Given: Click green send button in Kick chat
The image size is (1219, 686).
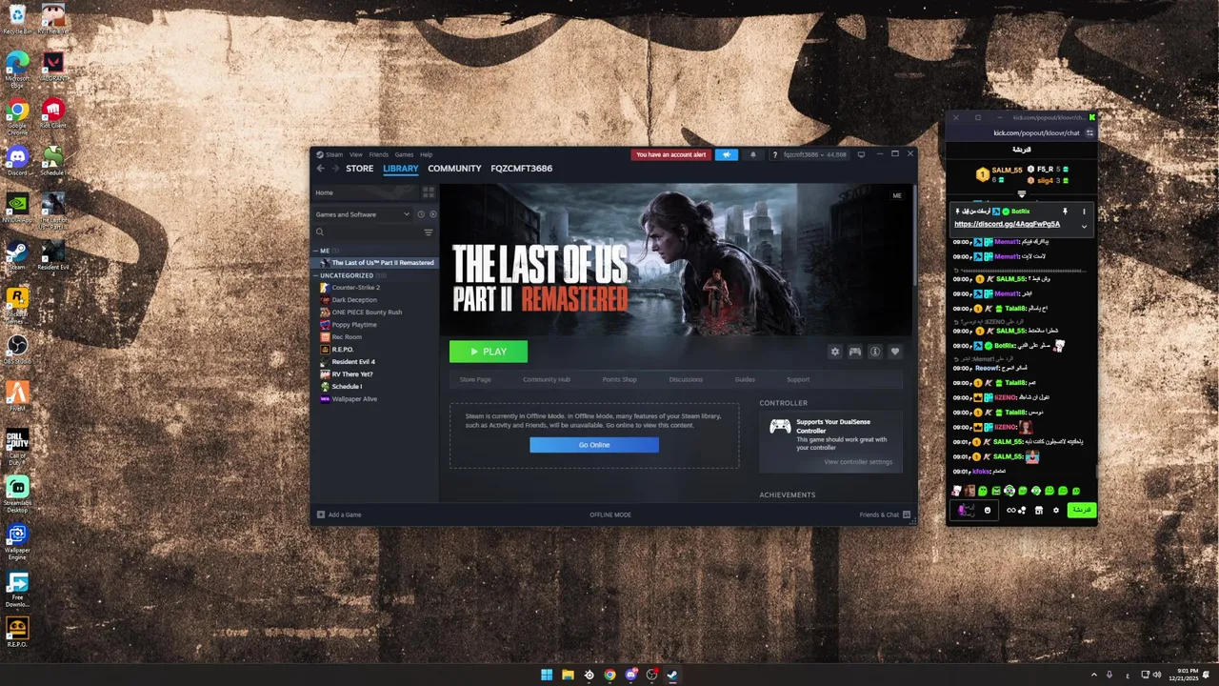Looking at the screenshot, I should coord(1081,510).
